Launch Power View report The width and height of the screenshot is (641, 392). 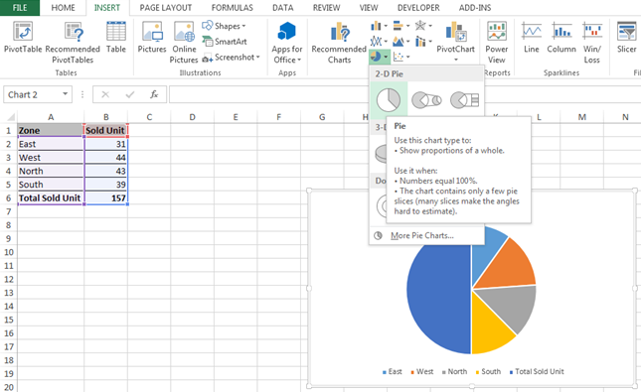[497, 43]
